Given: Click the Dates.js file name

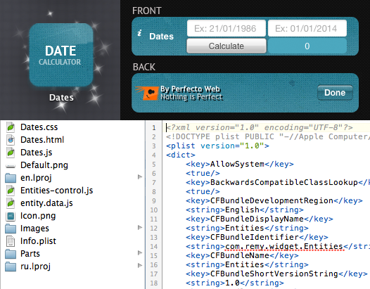Looking at the screenshot, I should (37, 153).
